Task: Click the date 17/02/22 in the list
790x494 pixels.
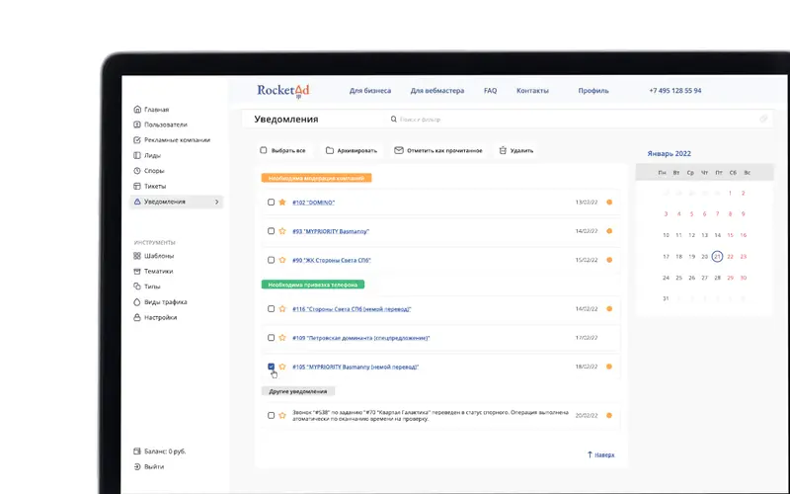Action: (587, 338)
